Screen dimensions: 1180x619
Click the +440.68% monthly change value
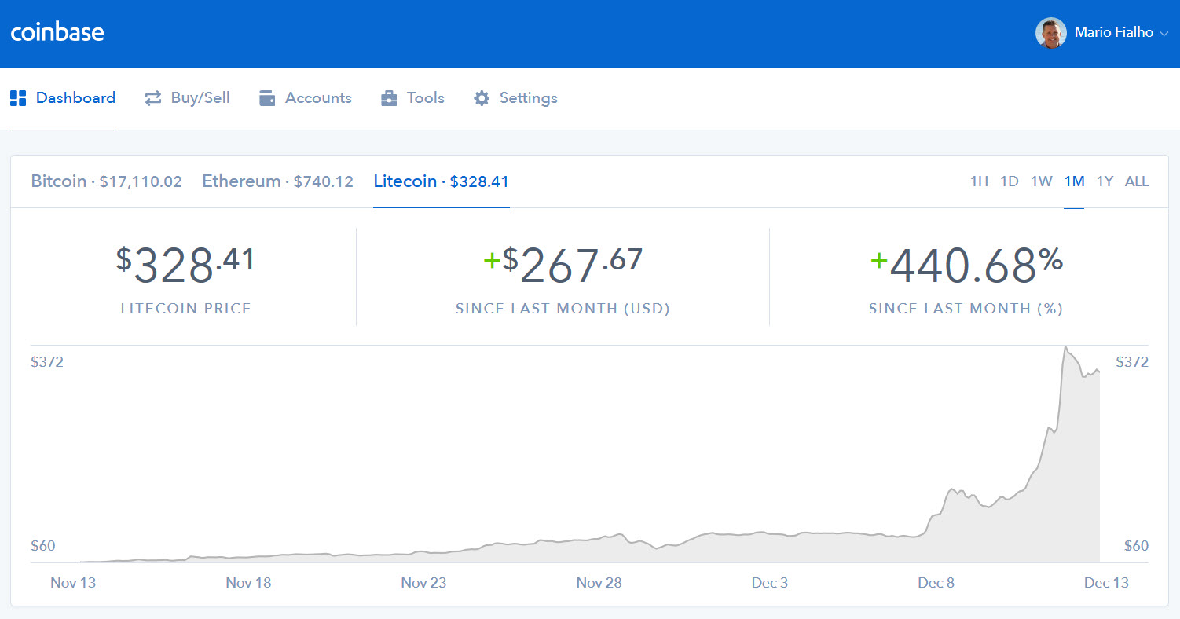(966, 265)
